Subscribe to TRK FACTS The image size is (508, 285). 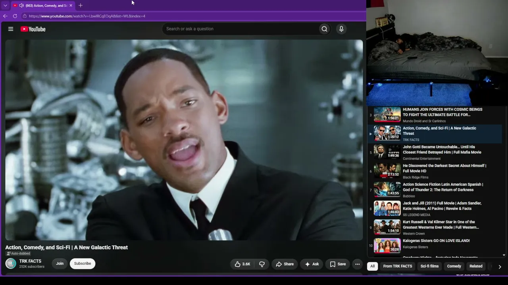(x=83, y=264)
